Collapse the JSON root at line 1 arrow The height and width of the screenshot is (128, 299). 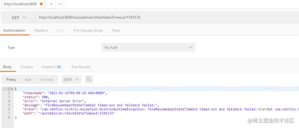(x=12, y=89)
